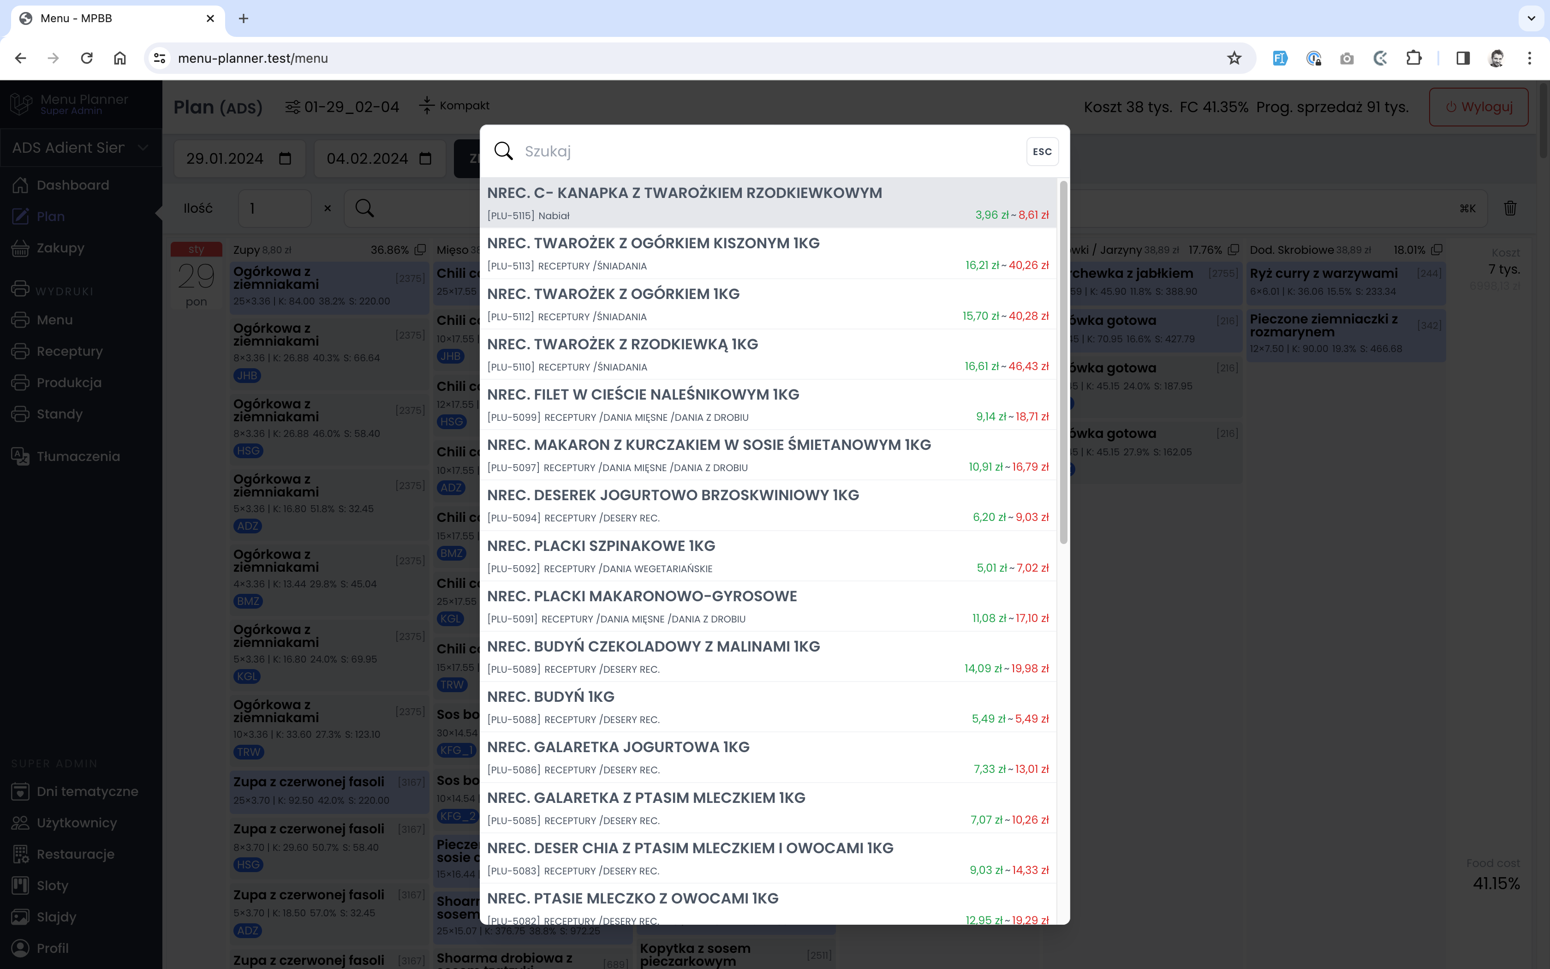Clear the Ilość quantity with × icon

pos(327,208)
